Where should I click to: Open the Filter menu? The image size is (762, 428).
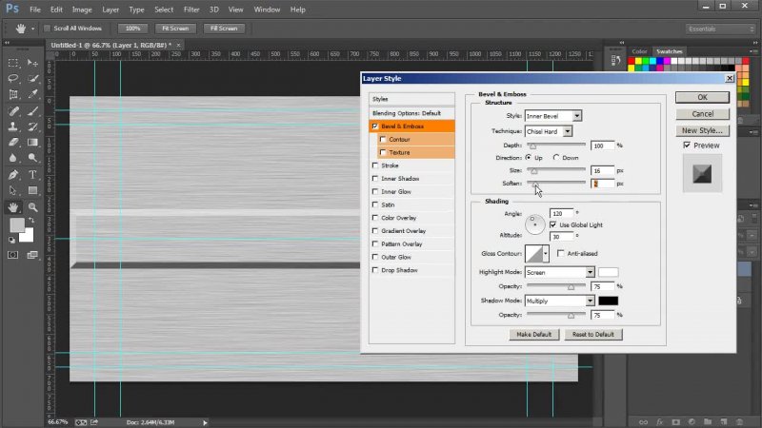(x=191, y=10)
